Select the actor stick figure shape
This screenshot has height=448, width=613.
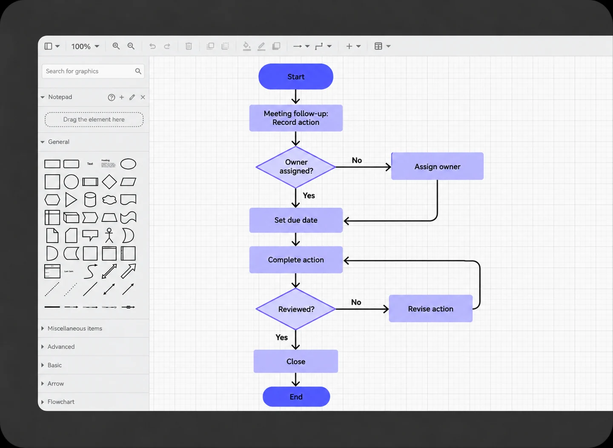(x=109, y=235)
